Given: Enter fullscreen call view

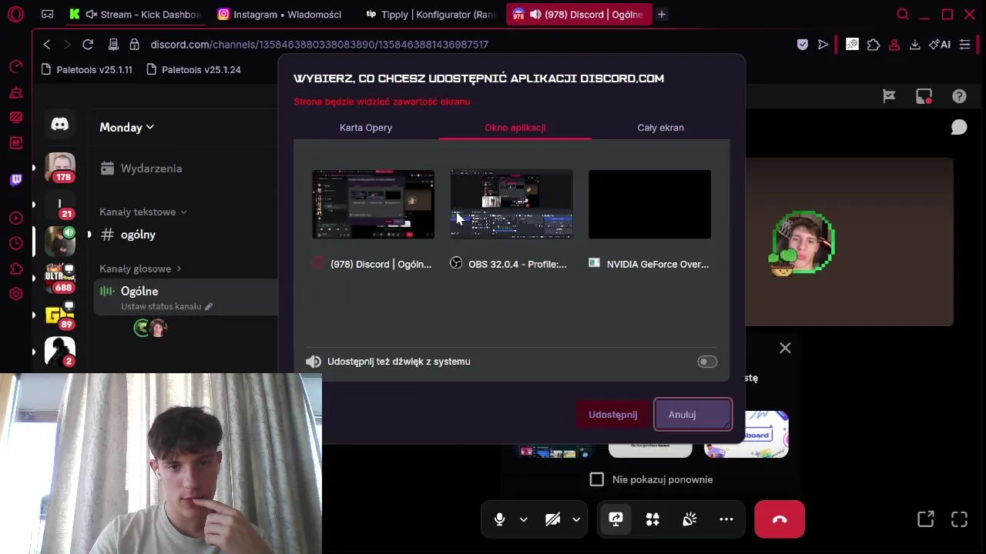Looking at the screenshot, I should tap(959, 519).
